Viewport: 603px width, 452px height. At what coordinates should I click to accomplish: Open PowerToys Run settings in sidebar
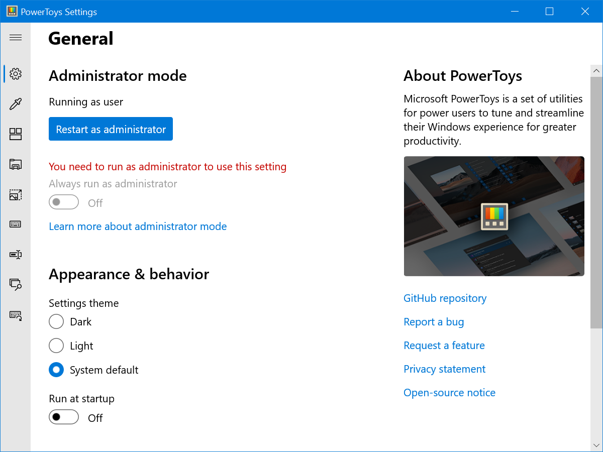click(x=16, y=285)
